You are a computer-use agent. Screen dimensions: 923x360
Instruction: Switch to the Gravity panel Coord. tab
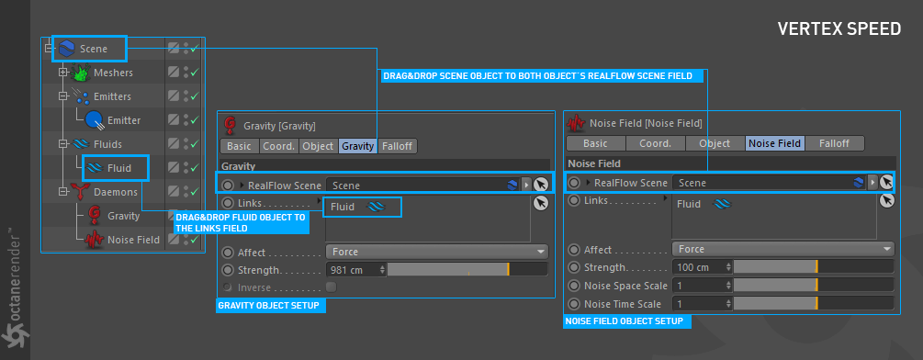[x=279, y=146]
